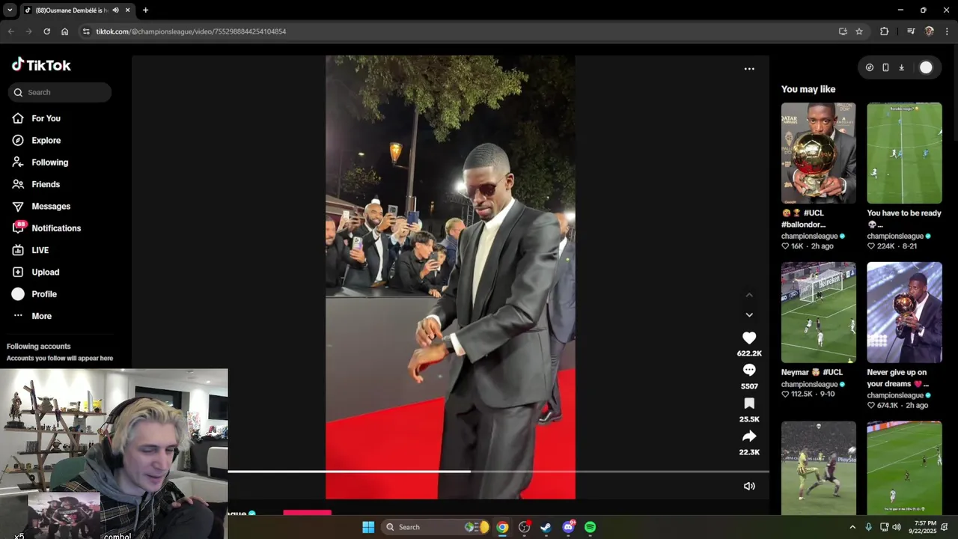Click the 16K likes count text
The height and width of the screenshot is (539, 958).
[797, 246]
